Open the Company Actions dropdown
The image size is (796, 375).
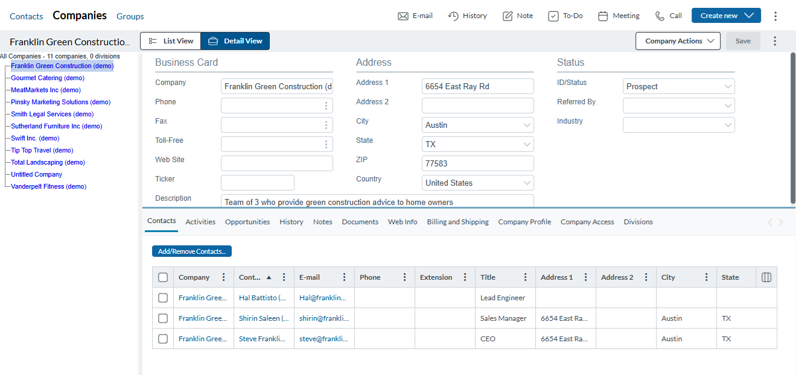click(x=678, y=41)
